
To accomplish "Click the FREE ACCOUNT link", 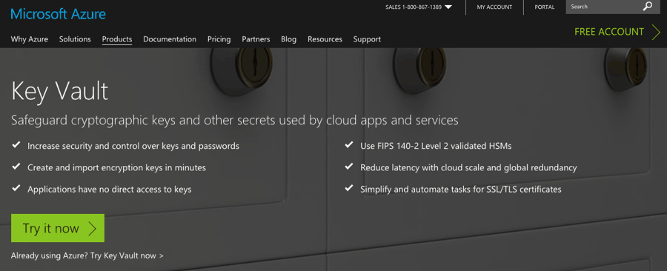I will [609, 32].
